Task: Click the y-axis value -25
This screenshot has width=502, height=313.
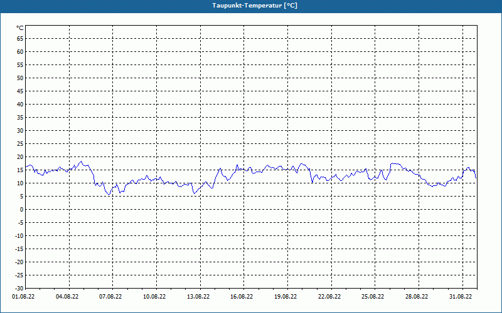Action: [x=19, y=275]
